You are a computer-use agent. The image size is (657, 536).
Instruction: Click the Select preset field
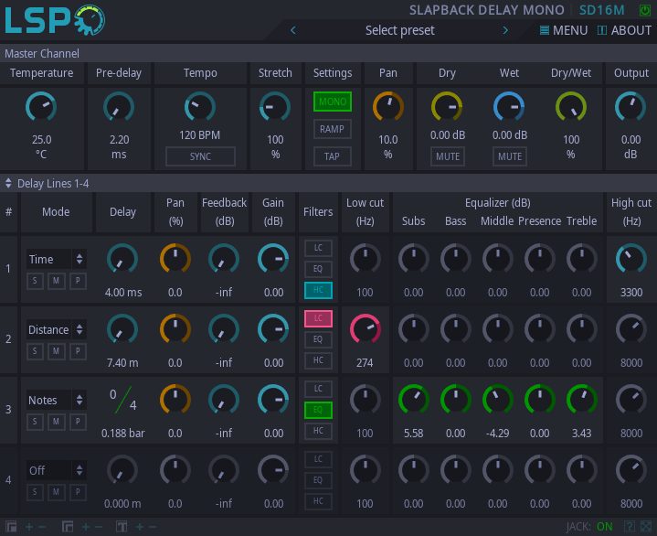tap(399, 30)
